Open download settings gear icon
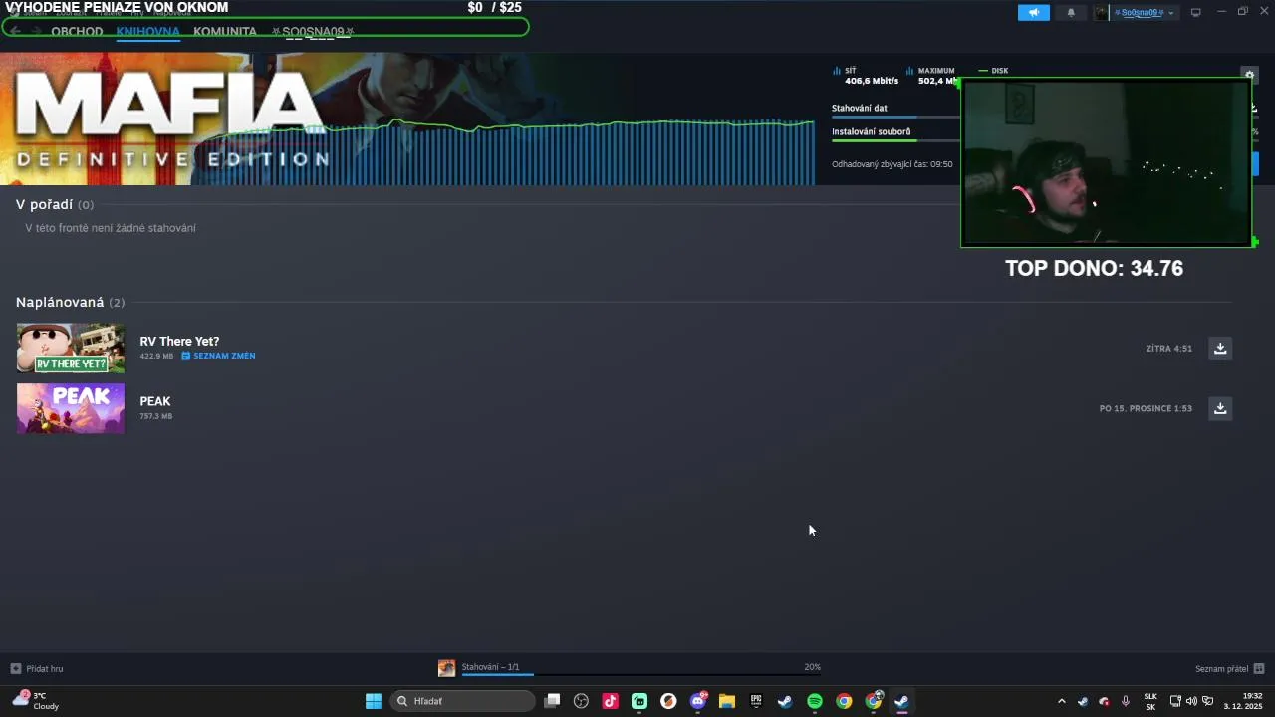The width and height of the screenshot is (1275, 717). (x=1250, y=75)
